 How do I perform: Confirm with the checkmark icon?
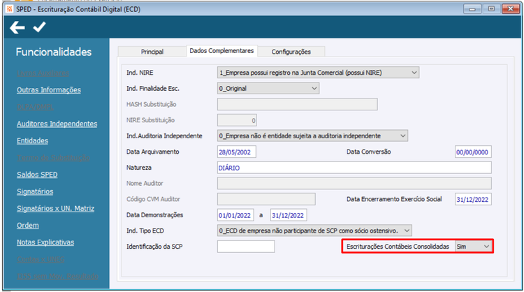pos(39,27)
